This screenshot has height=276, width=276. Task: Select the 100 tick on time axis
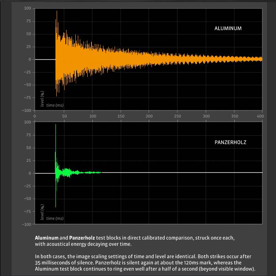93,116
